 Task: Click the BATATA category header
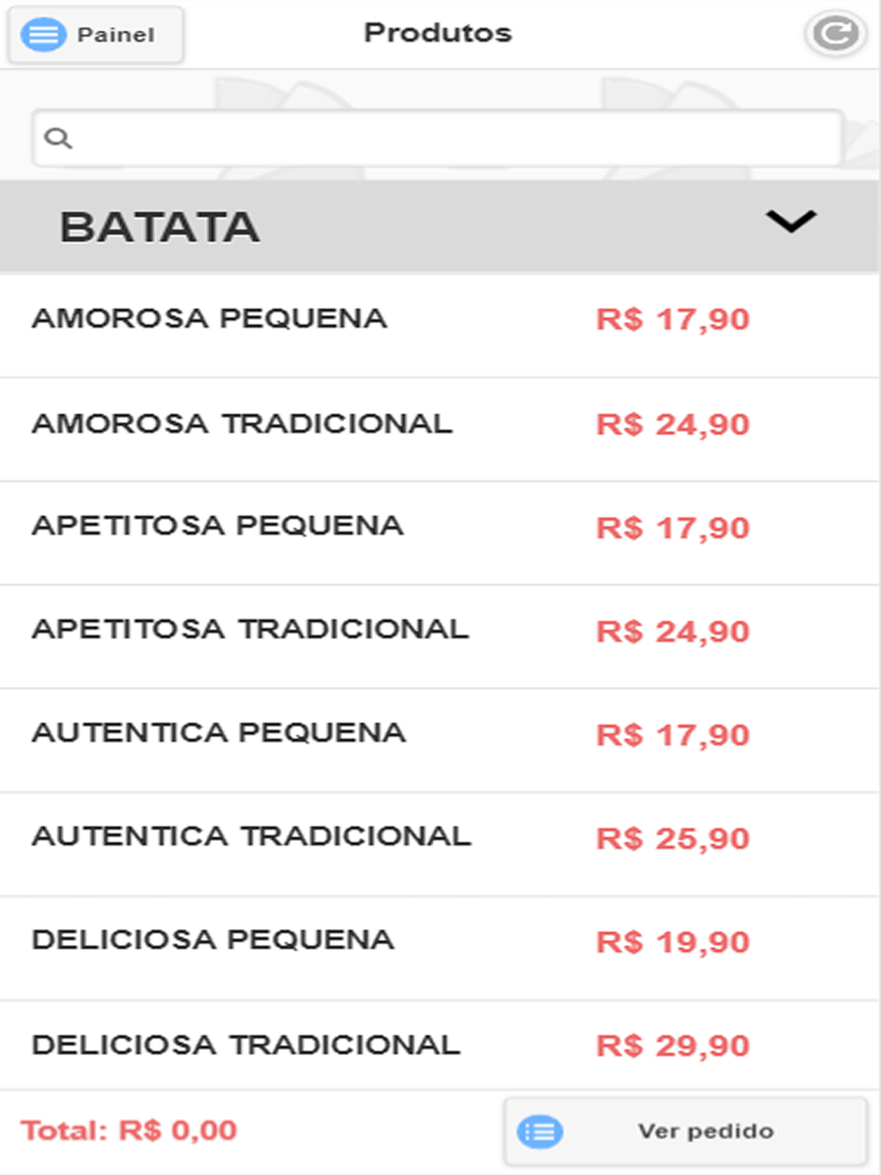coord(440,226)
